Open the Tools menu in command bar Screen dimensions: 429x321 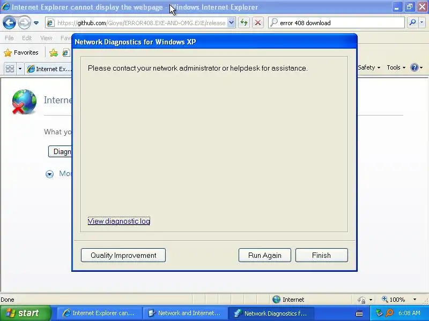[396, 67]
